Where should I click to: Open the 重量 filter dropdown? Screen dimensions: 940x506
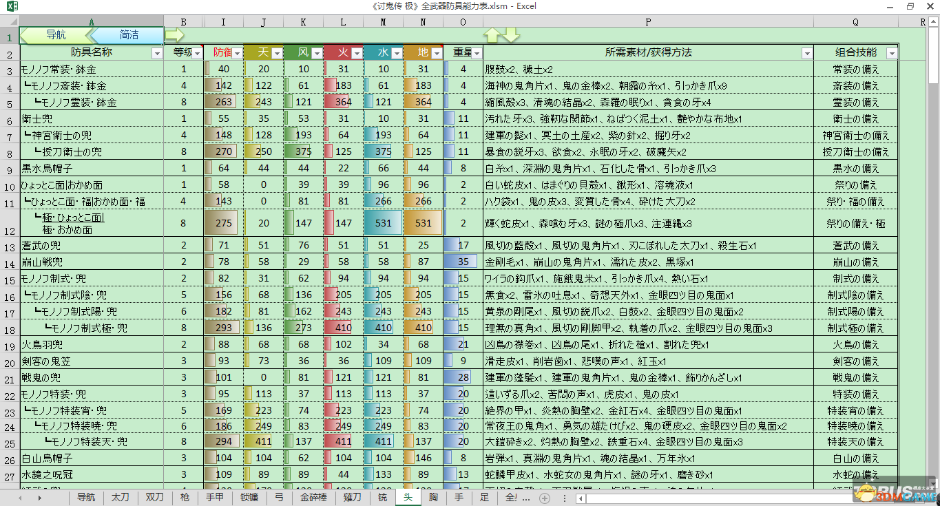477,53
